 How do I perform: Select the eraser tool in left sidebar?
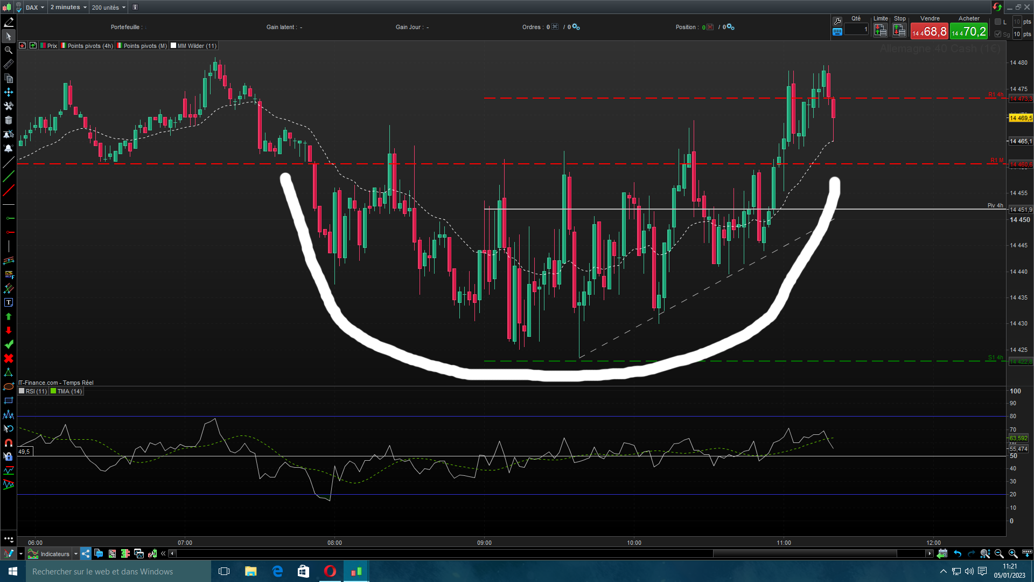point(9,22)
